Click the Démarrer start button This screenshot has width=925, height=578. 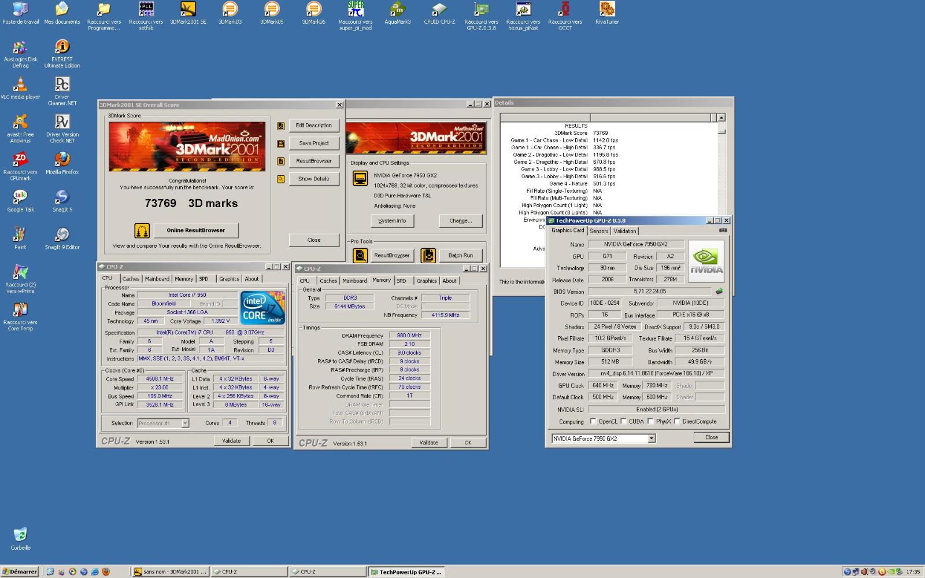click(x=20, y=572)
